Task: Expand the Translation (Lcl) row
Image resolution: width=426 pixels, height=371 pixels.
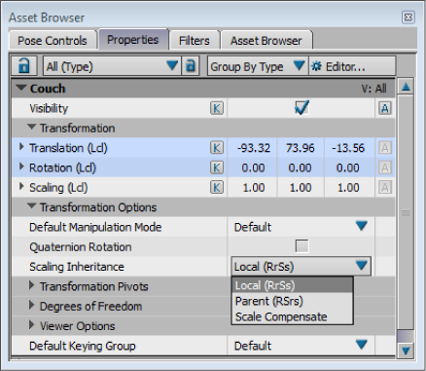Action: coord(21,147)
